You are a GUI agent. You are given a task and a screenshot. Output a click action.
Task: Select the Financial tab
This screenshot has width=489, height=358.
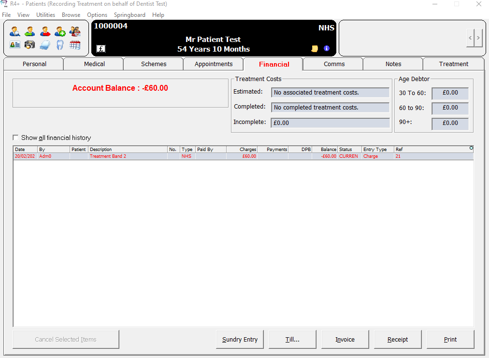(x=274, y=64)
